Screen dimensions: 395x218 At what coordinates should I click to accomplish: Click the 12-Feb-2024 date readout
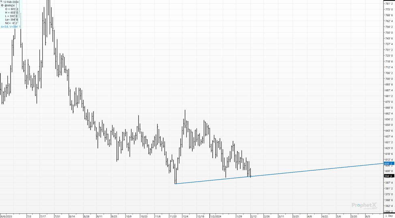click(x=11, y=2)
